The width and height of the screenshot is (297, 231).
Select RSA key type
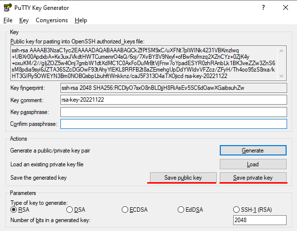coord(14,210)
